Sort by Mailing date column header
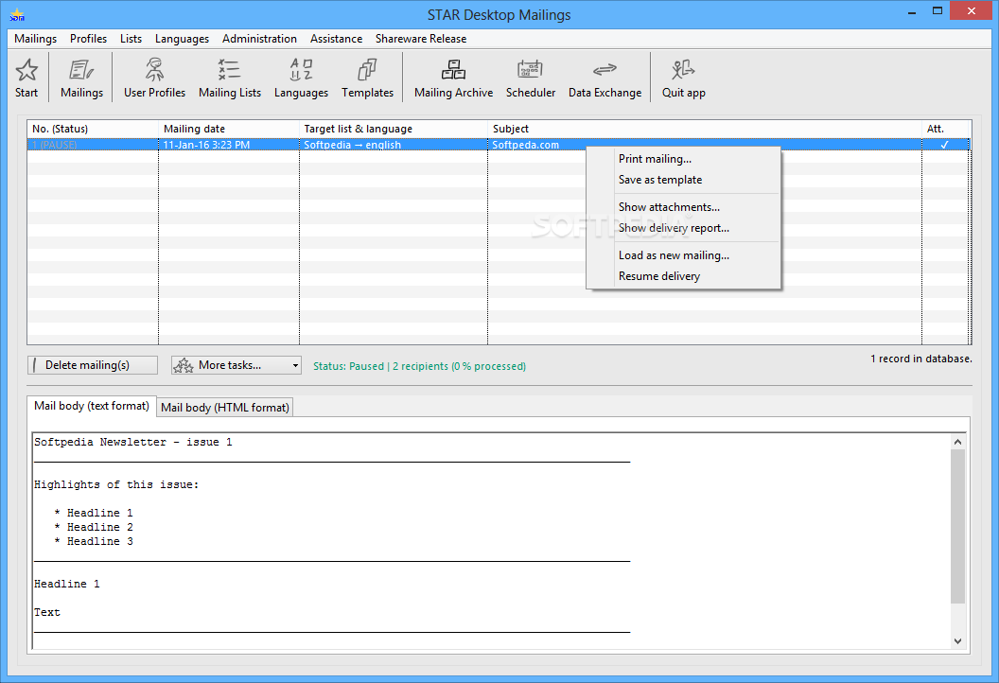 [x=229, y=129]
